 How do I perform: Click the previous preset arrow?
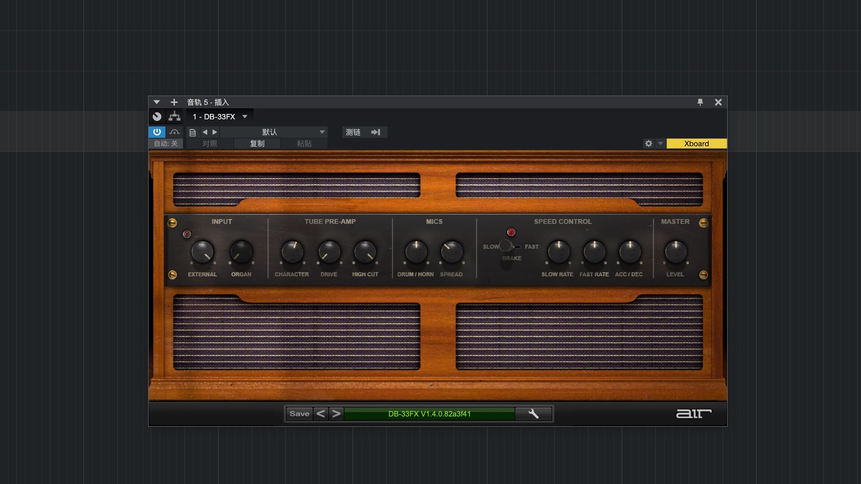tap(205, 132)
